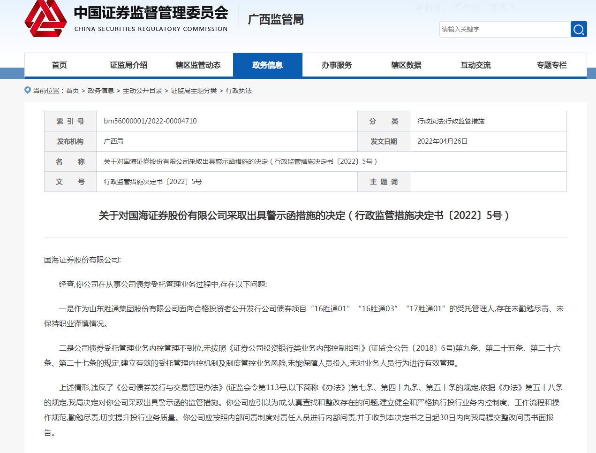
Task: Click 证监局主题分类 breadcrumb link
Action: (194, 91)
